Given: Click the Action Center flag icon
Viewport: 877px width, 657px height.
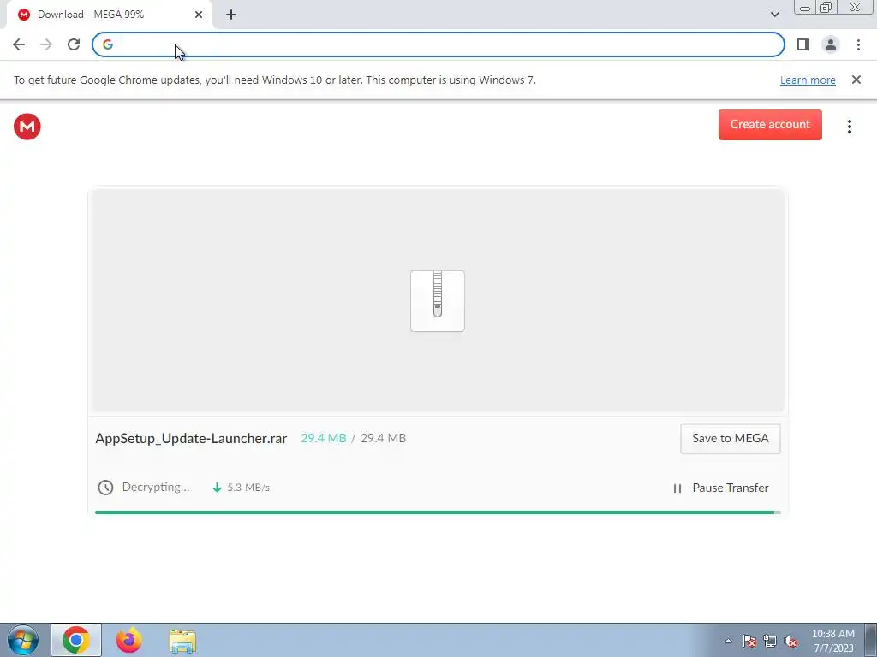Looking at the screenshot, I should tap(749, 642).
